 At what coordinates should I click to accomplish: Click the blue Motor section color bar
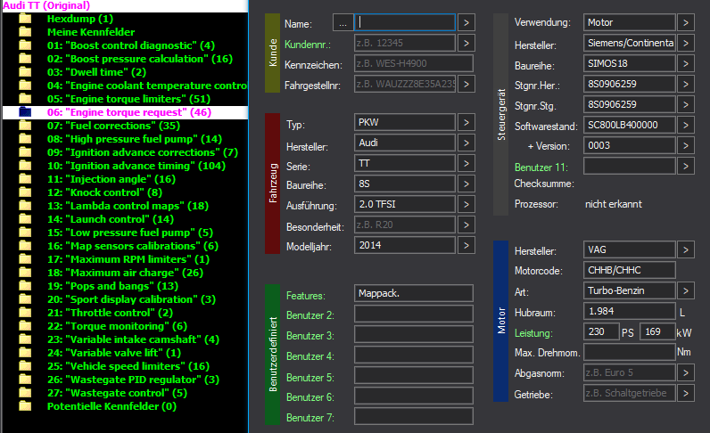(500, 321)
